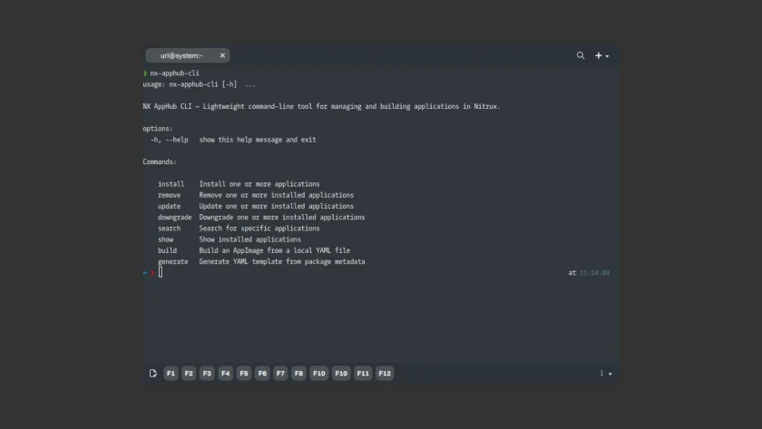The height and width of the screenshot is (429, 762).
Task: Close the uri@system tab with its X
Action: click(222, 55)
